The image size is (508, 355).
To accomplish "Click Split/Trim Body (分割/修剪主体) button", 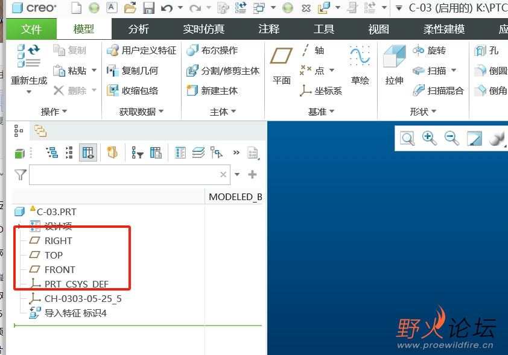I will tap(223, 71).
